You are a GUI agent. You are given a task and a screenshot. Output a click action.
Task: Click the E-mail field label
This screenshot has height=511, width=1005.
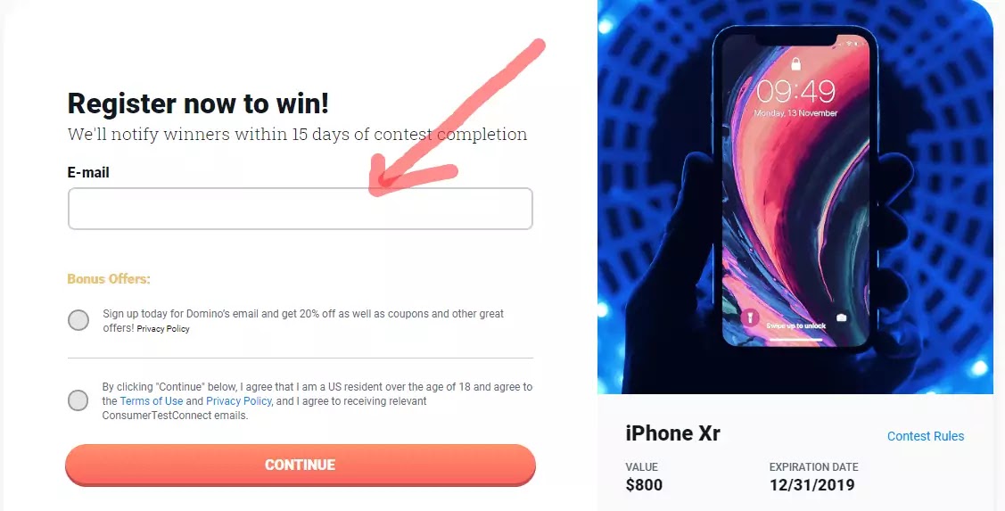click(88, 172)
